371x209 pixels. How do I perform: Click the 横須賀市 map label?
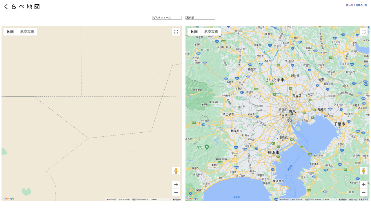tap(278, 181)
